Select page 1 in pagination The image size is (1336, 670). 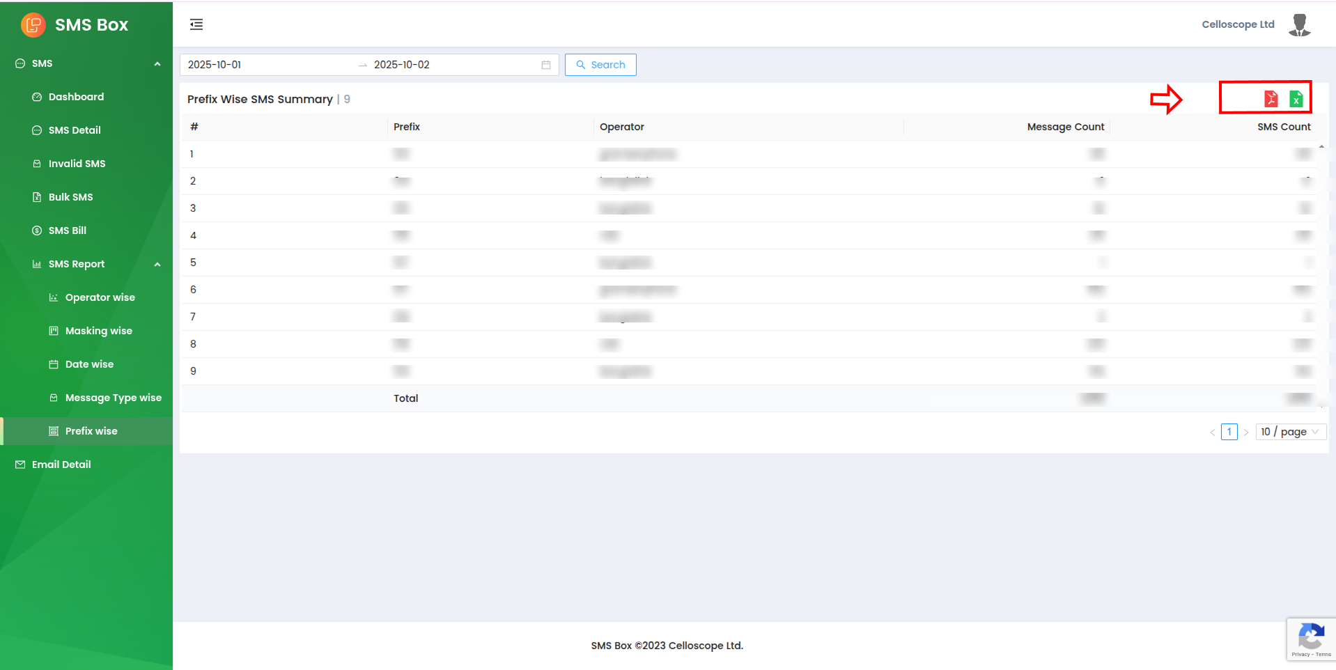[1229, 432]
